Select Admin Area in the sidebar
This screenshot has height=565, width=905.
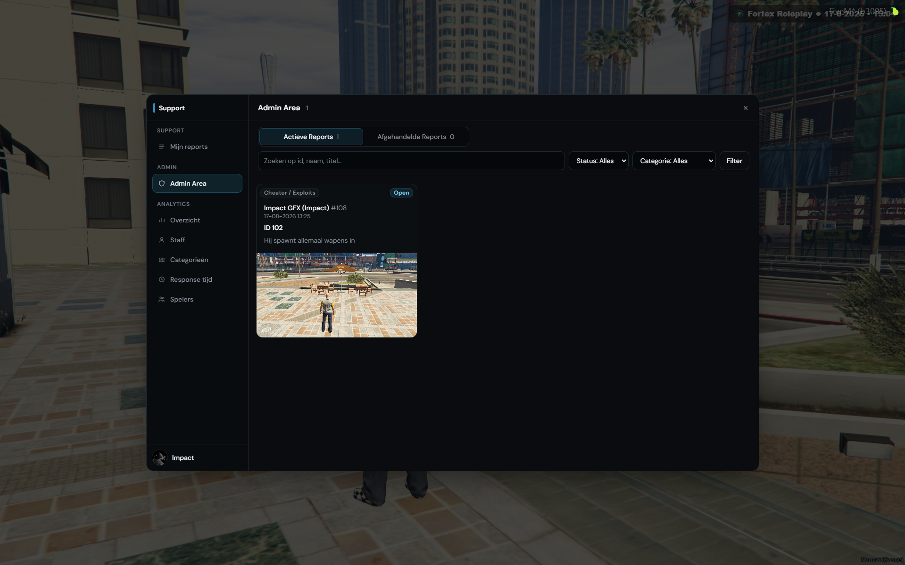coord(197,183)
